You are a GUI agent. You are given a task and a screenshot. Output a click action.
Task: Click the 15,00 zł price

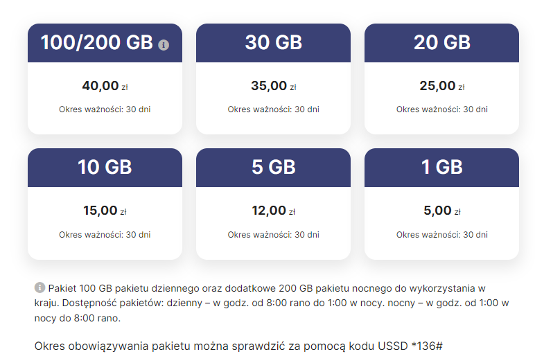(105, 211)
